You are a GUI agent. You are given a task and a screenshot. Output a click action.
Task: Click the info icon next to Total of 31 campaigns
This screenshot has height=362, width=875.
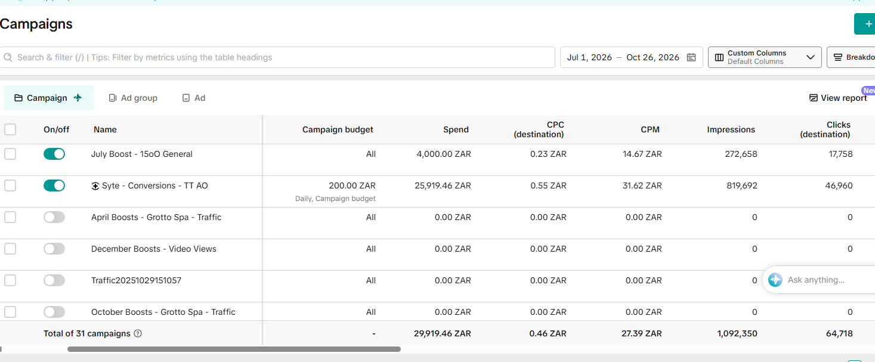coord(138,333)
